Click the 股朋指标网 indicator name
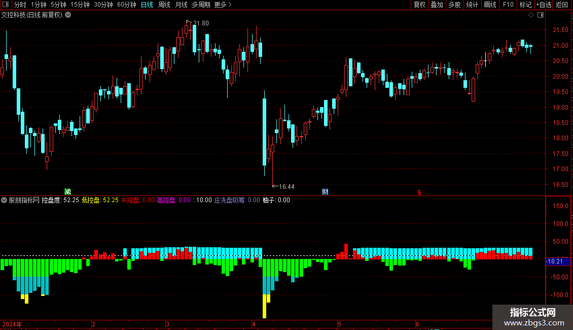Image resolution: width=573 pixels, height=330 pixels. coord(24,200)
